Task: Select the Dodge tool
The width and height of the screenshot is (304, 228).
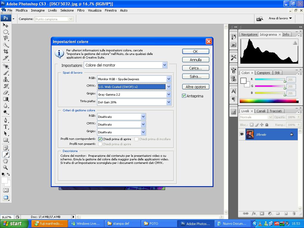Action: [6, 112]
